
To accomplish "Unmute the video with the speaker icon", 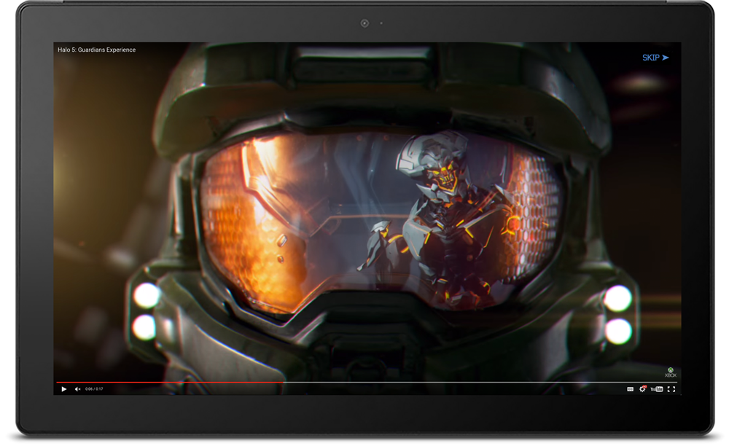I will pyautogui.click(x=78, y=389).
